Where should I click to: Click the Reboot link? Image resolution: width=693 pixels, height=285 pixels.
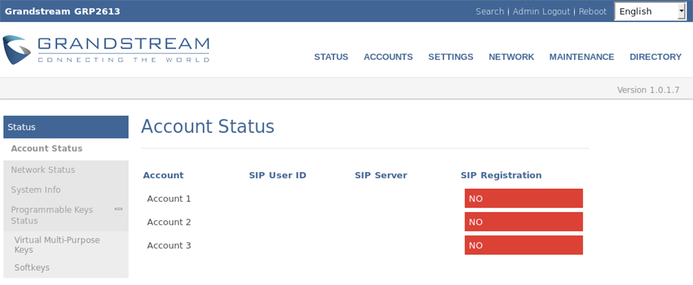[593, 11]
